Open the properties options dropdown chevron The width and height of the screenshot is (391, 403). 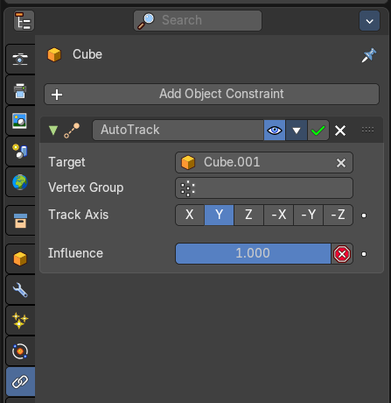(369, 21)
